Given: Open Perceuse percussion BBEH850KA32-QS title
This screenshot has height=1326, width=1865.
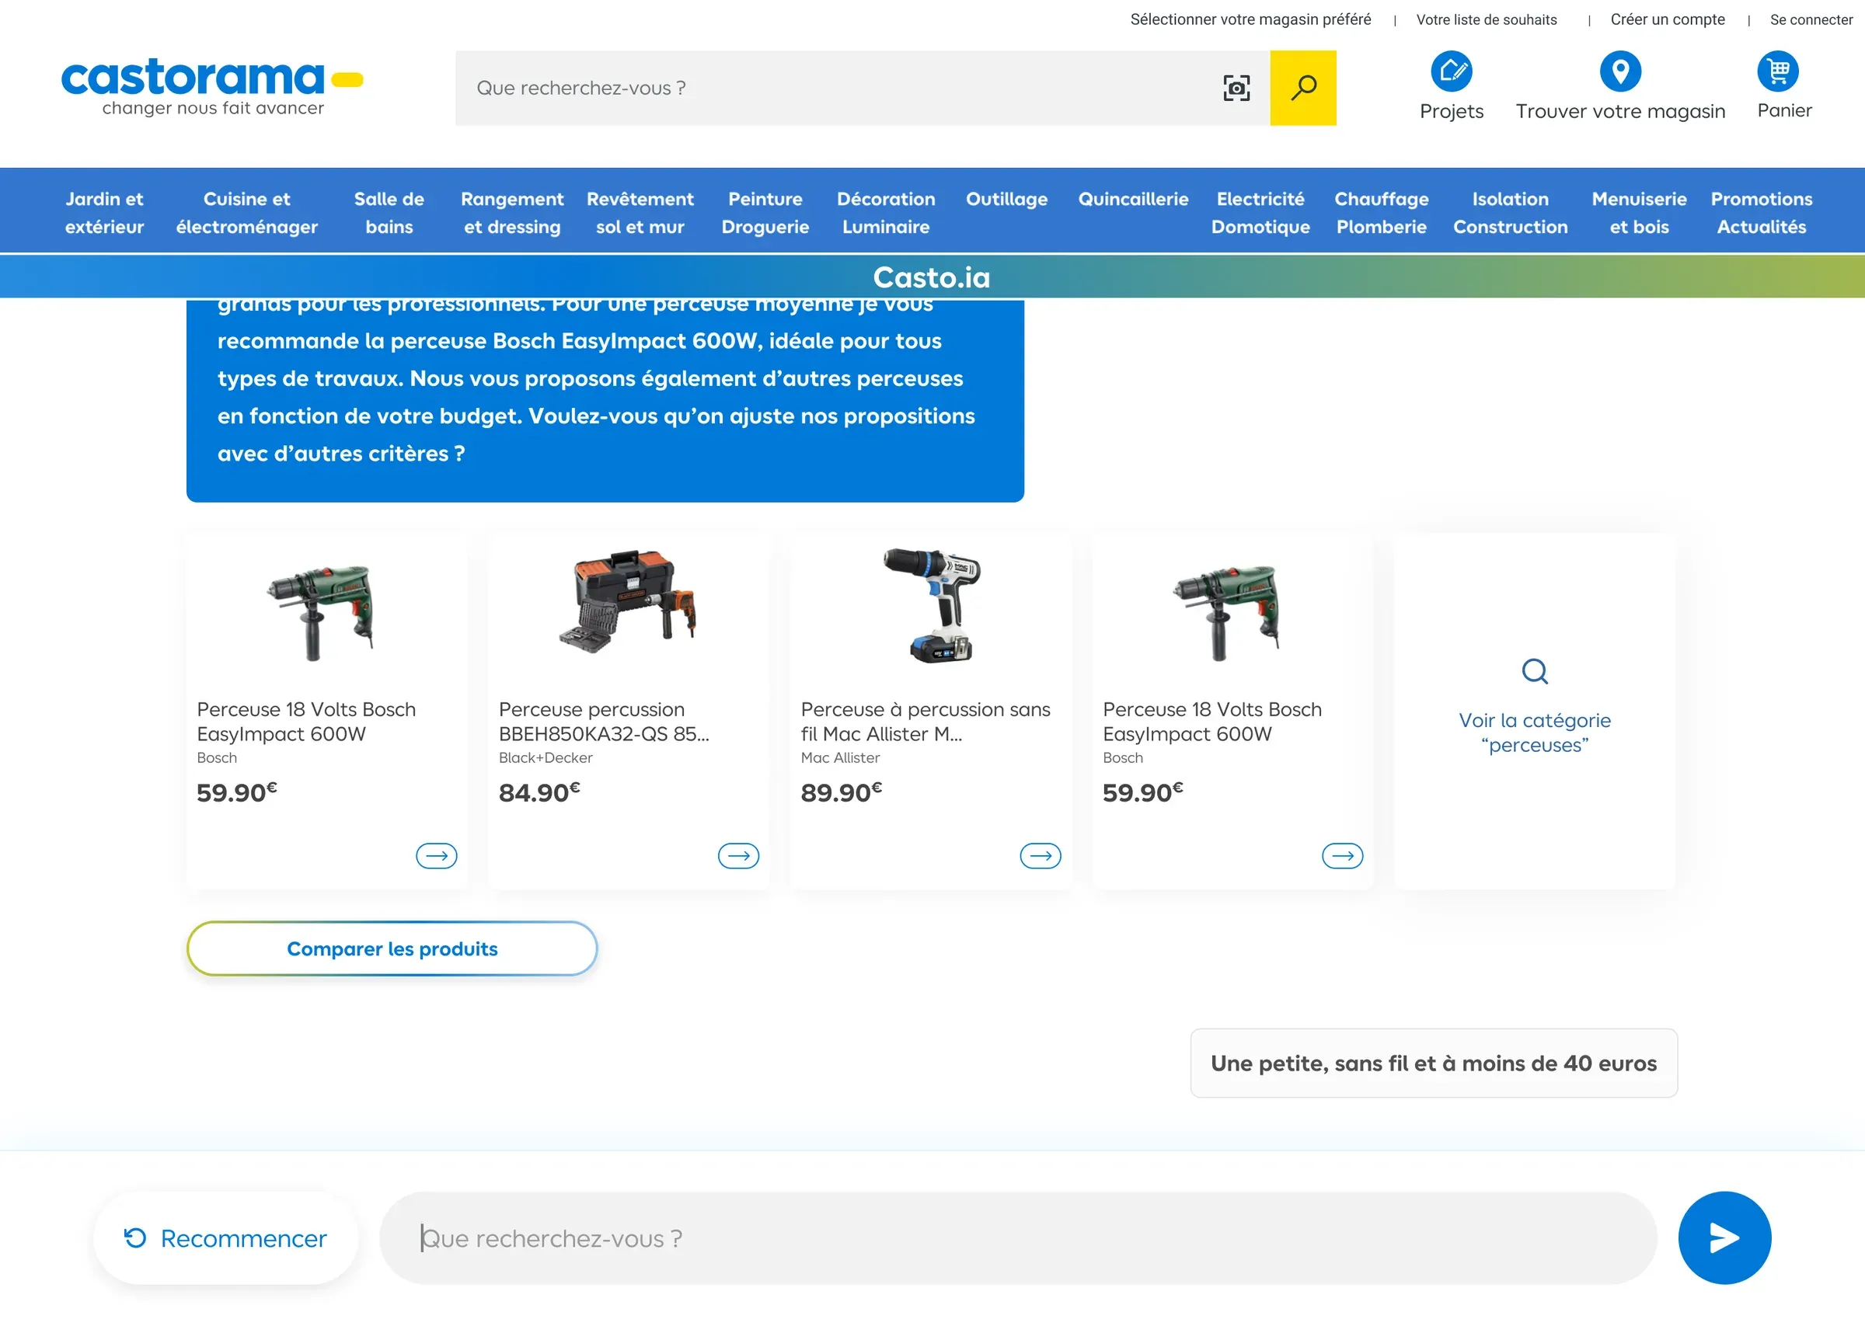Looking at the screenshot, I should point(605,721).
